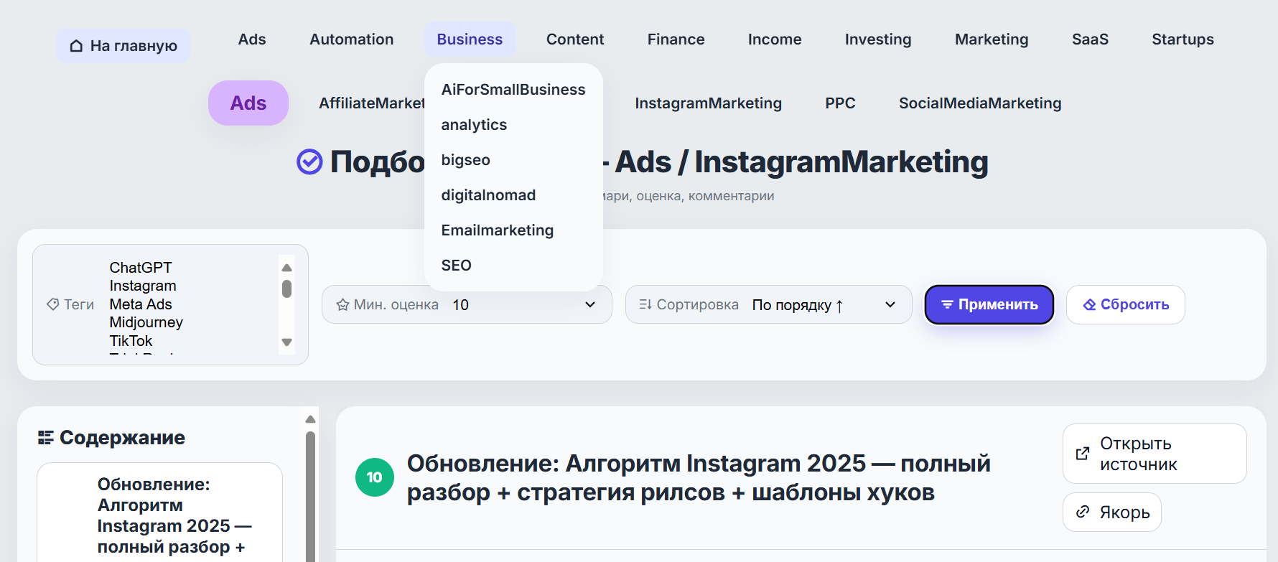Open the Marketing category tab
Image resolution: width=1278 pixels, height=562 pixels.
coord(991,39)
